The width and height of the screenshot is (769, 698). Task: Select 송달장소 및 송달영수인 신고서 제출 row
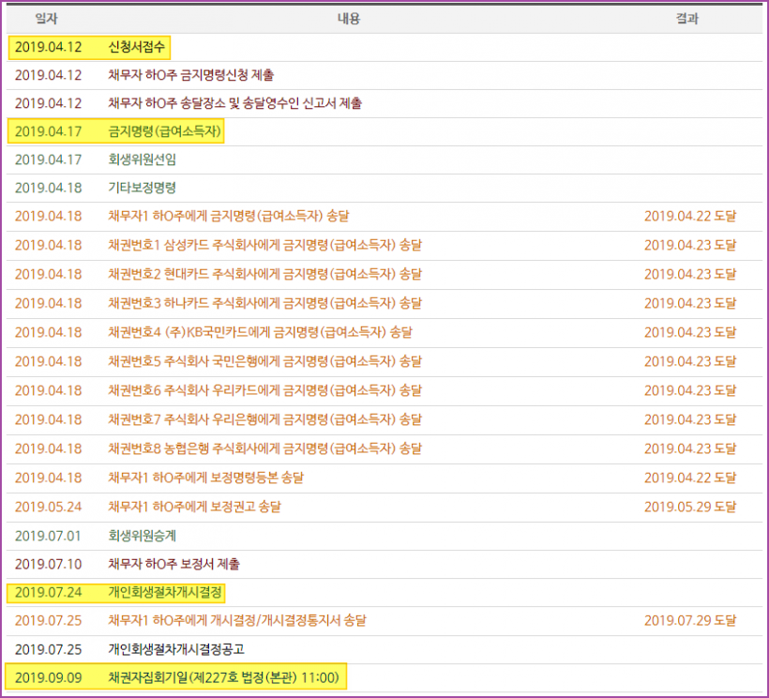click(384, 103)
